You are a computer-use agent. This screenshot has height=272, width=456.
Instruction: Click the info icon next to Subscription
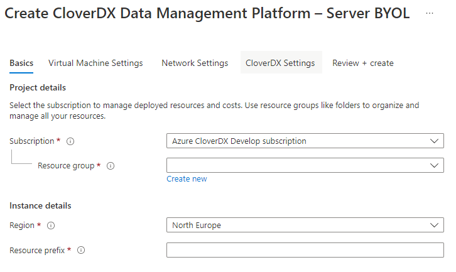[70, 141]
